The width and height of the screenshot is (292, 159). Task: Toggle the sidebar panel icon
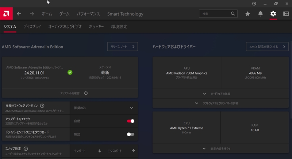coord(286,14)
